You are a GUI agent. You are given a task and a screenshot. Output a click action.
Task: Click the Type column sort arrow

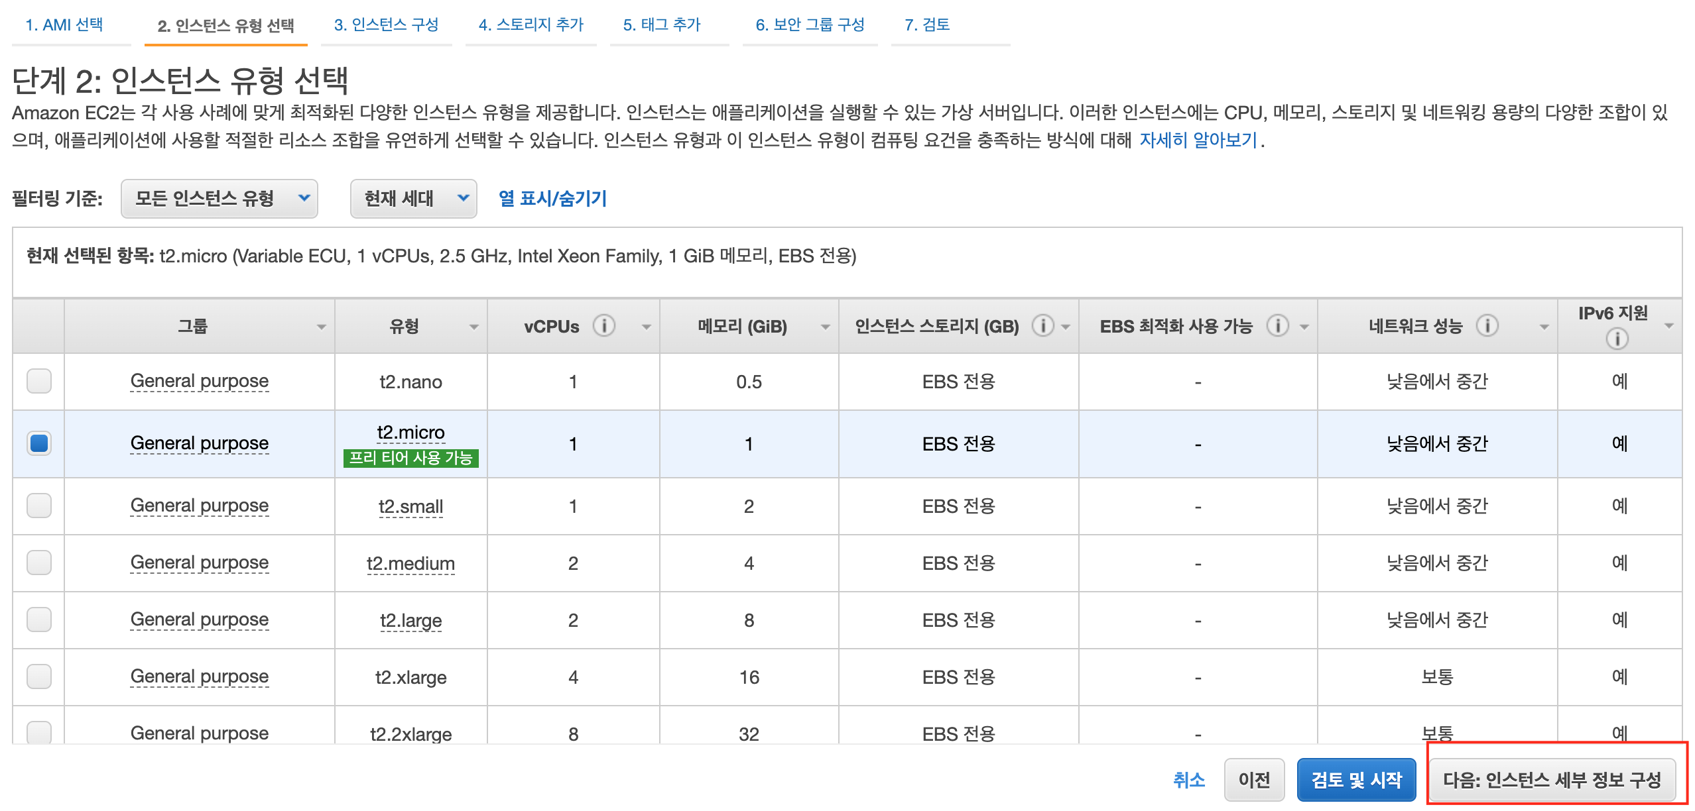[473, 327]
